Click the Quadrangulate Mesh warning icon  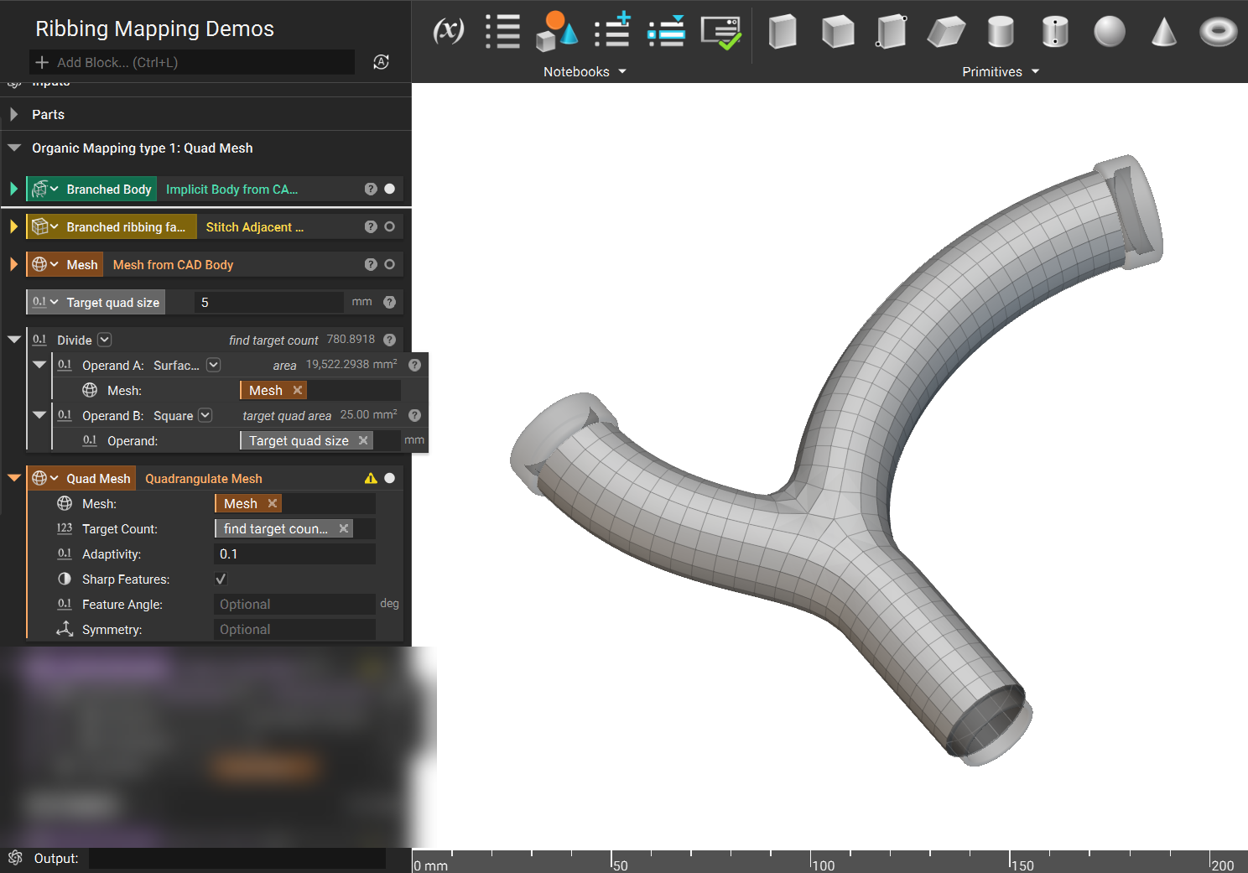(x=371, y=478)
